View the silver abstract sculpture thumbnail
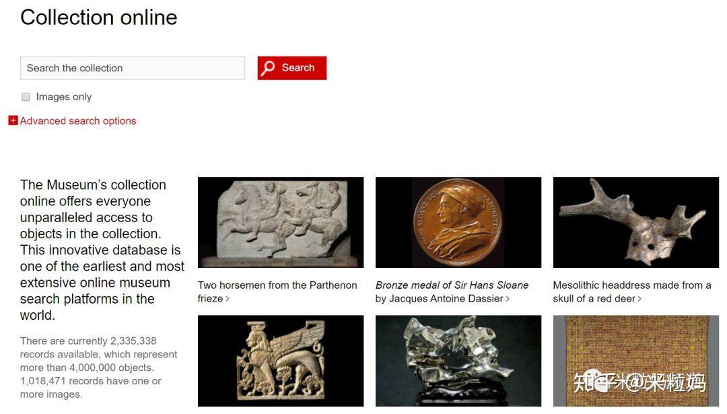Viewport: 727px width, 414px height. 458,361
